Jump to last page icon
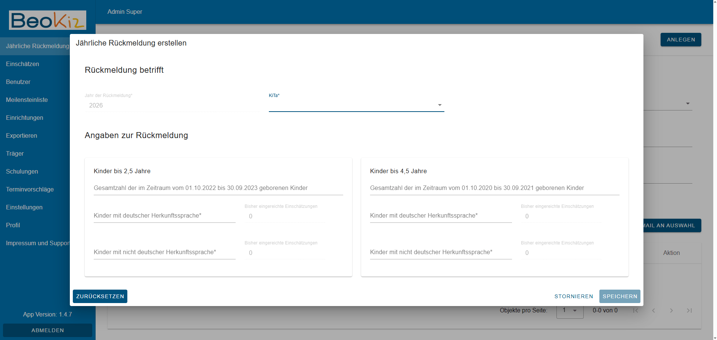Screen dimensions: 717x340 pyautogui.click(x=689, y=311)
